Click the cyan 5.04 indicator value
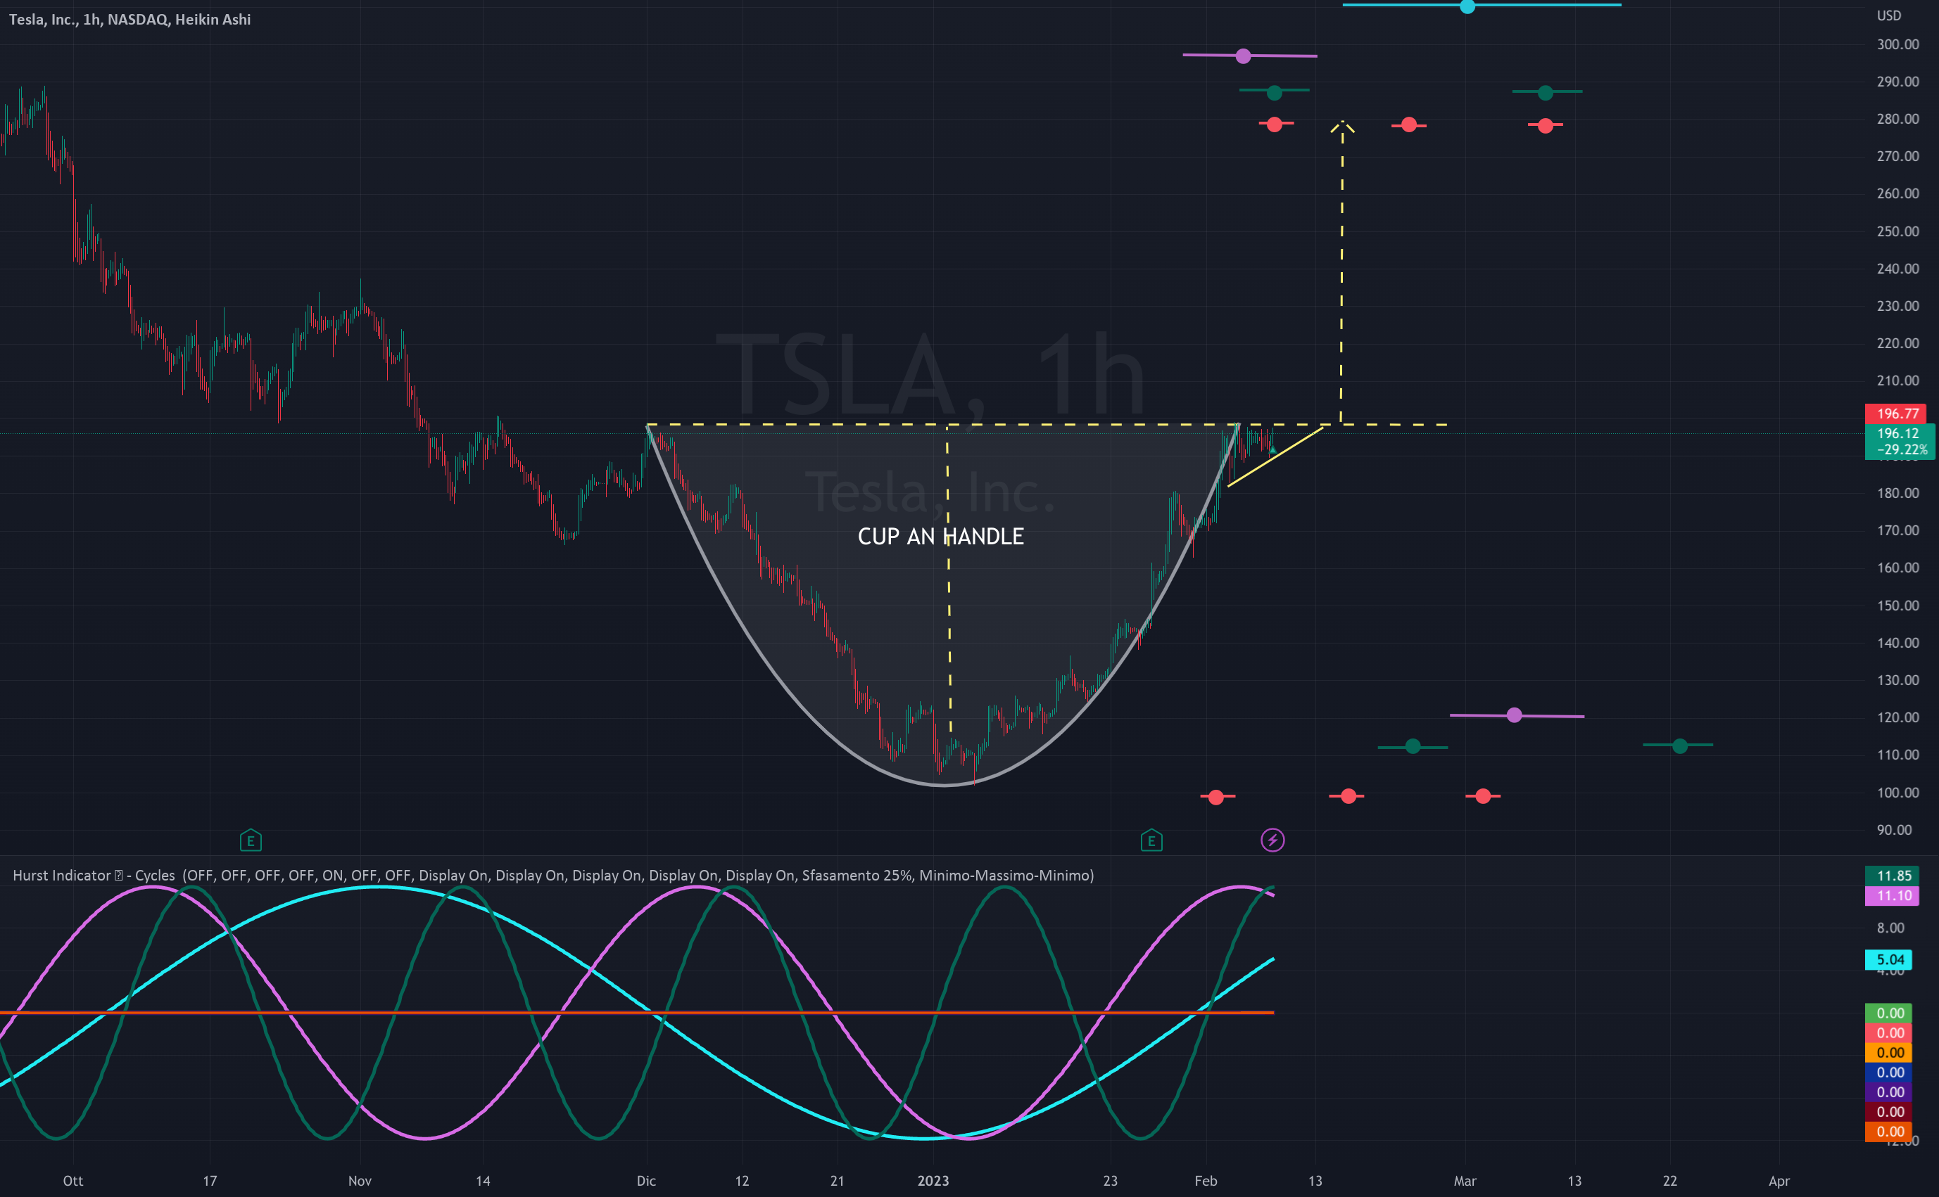This screenshot has height=1197, width=1939. tap(1890, 959)
